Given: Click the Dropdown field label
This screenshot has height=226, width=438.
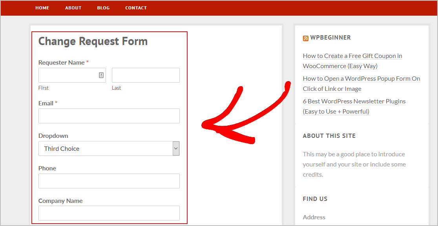Looking at the screenshot, I should click(x=53, y=136).
